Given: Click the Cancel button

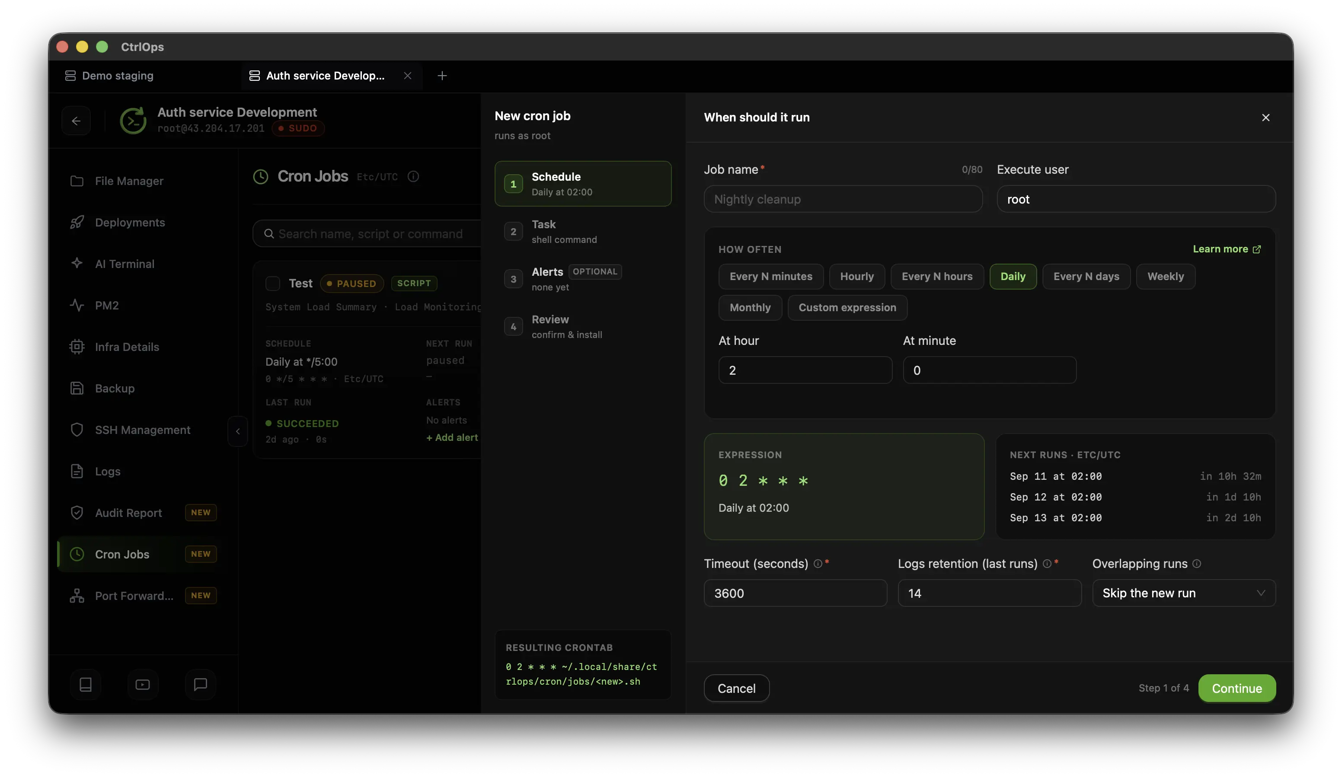Looking at the screenshot, I should pyautogui.click(x=737, y=688).
